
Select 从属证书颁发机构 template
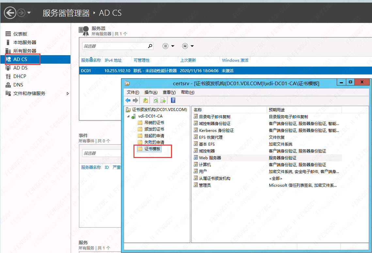tap(215, 179)
